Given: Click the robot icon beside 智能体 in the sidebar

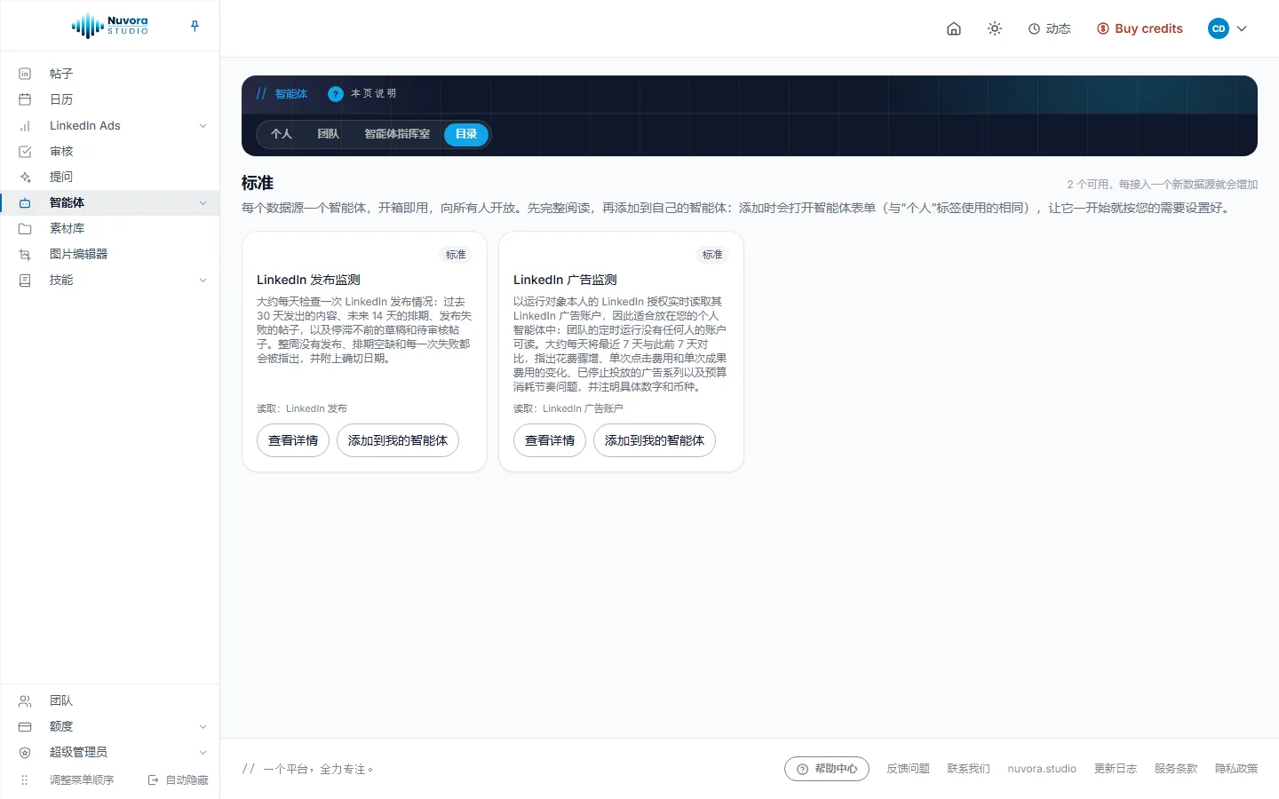Looking at the screenshot, I should click(25, 202).
